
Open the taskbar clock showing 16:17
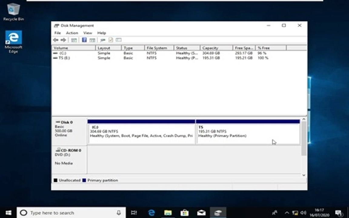319,213
